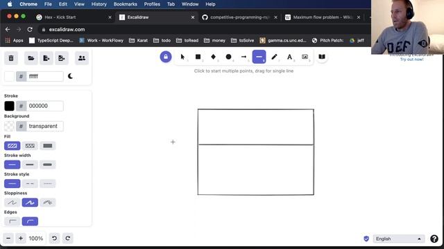The height and width of the screenshot is (249, 444).
Task: Open the Live collaboration people icon
Action: [82, 58]
